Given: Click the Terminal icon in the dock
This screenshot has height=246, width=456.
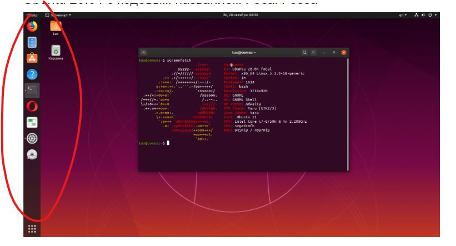Looking at the screenshot, I should pos(32,90).
